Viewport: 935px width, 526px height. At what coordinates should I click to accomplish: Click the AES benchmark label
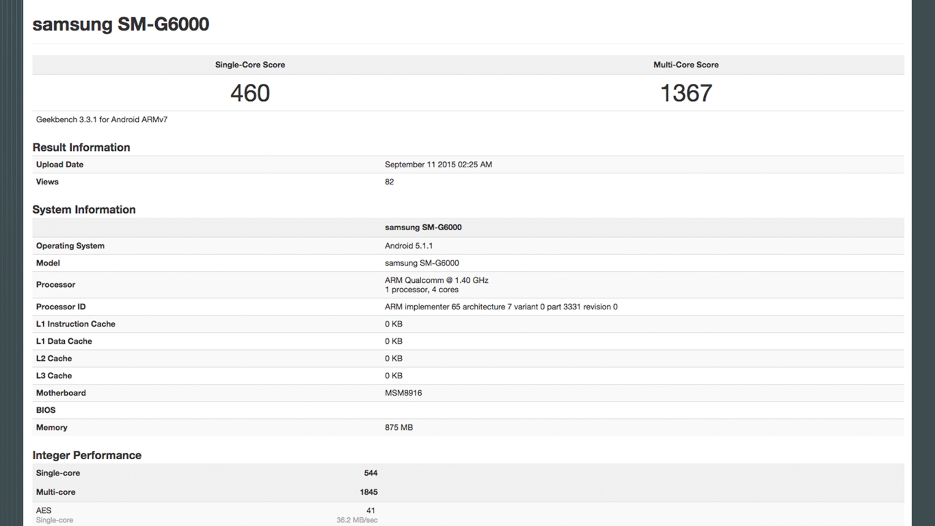click(x=43, y=510)
